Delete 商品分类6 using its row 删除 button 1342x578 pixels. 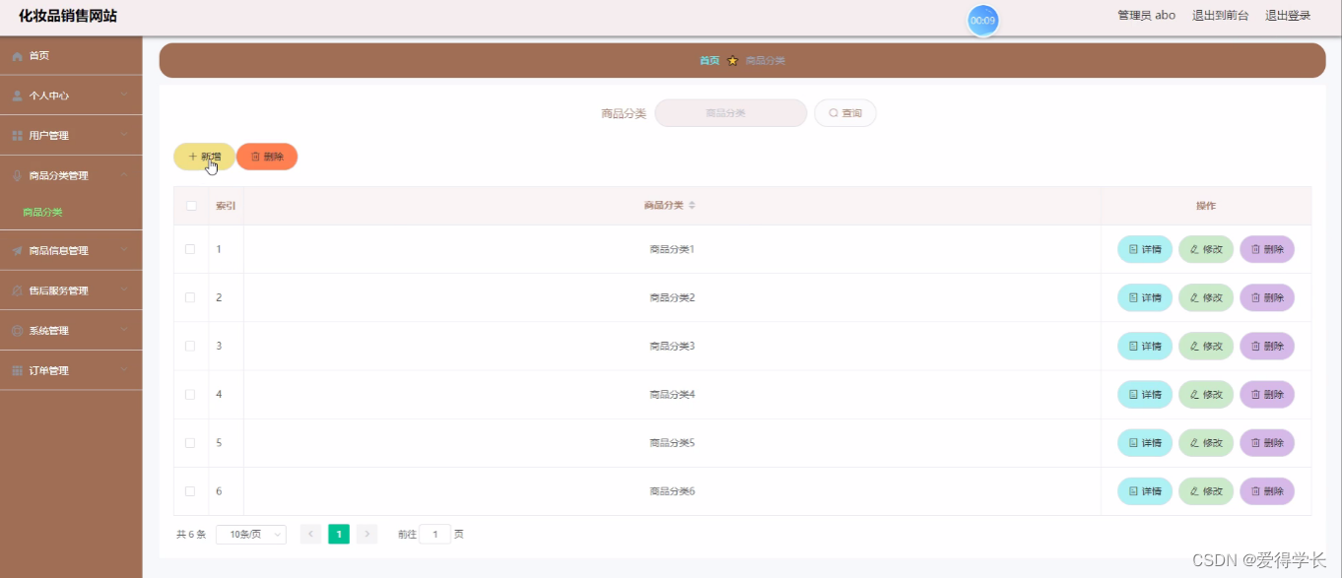1267,490
